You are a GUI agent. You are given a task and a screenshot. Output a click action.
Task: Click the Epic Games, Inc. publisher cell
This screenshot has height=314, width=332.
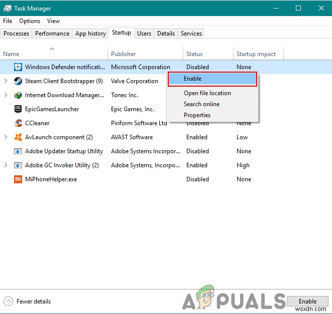click(x=133, y=109)
